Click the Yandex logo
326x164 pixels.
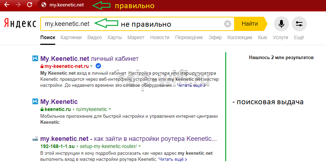tap(20, 23)
